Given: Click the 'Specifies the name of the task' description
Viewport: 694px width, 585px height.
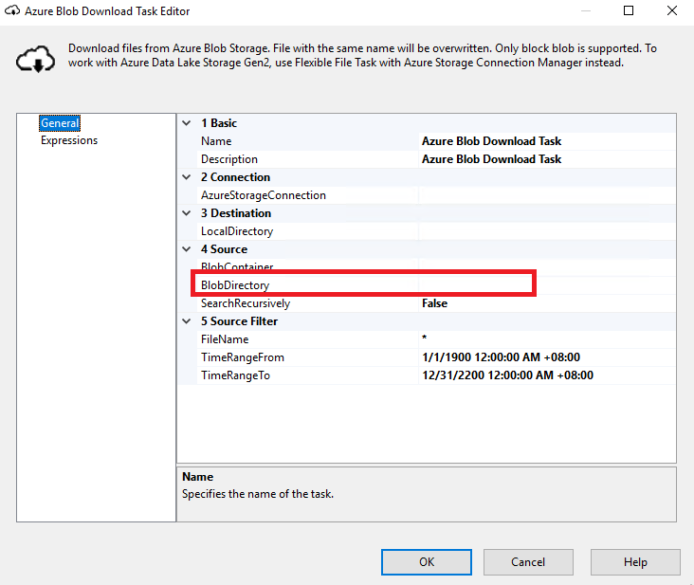Looking at the screenshot, I should [x=258, y=494].
